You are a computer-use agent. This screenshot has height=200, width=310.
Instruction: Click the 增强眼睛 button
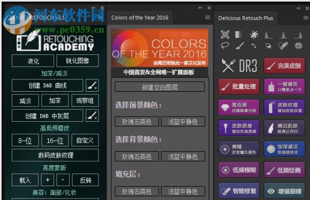(285, 191)
